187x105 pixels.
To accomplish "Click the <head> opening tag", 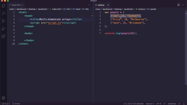I will [x=28, y=16].
